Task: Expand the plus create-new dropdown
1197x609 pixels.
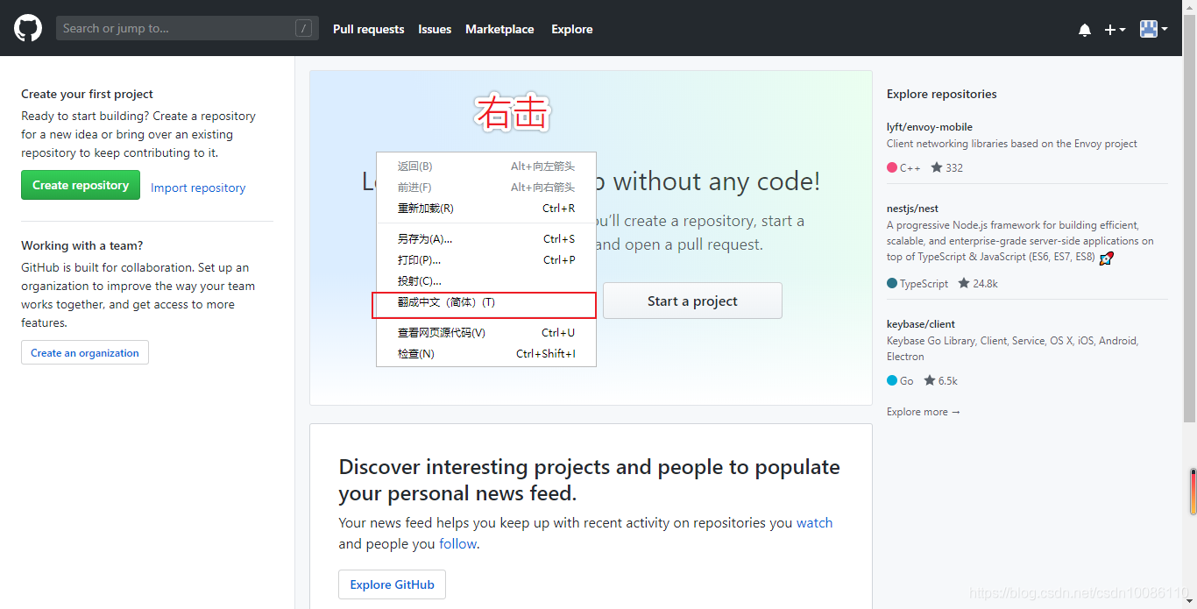Action: click(1115, 30)
